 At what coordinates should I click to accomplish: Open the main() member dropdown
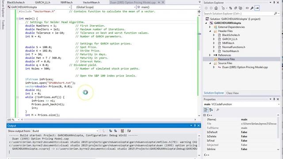point(199,7)
